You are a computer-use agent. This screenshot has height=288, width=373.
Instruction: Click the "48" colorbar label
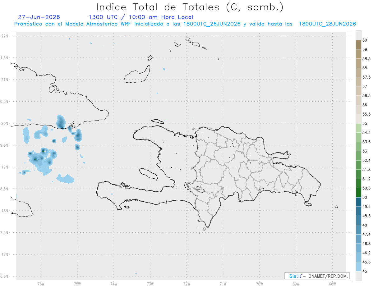coord(365,225)
